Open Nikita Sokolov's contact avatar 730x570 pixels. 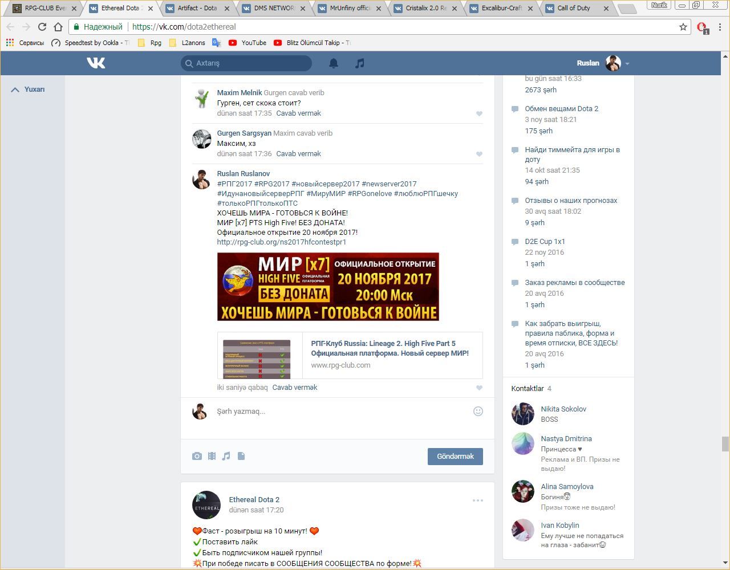coord(522,414)
